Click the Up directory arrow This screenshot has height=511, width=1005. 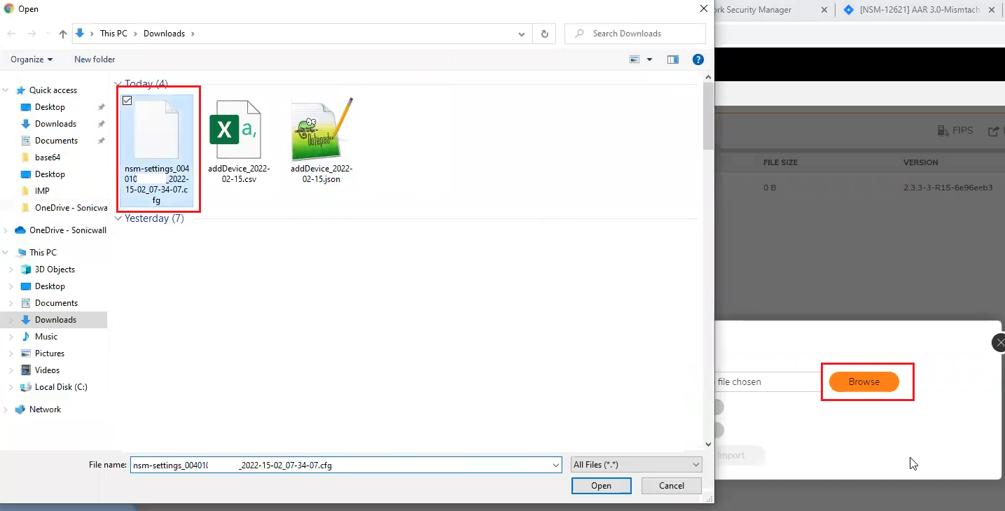click(x=63, y=34)
